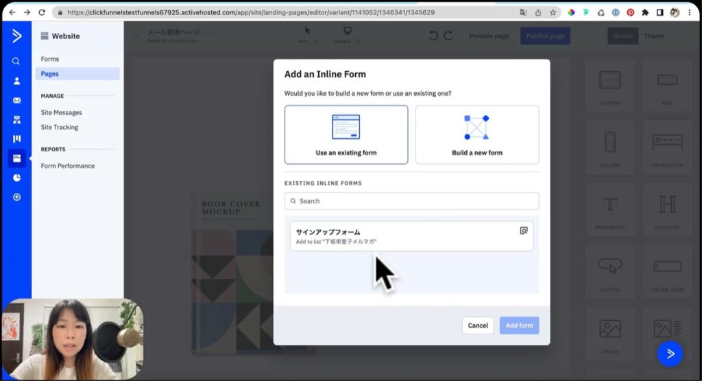702x381 pixels.
Task: Click the ActiveCampaign logo in sidebar
Action: point(16,36)
